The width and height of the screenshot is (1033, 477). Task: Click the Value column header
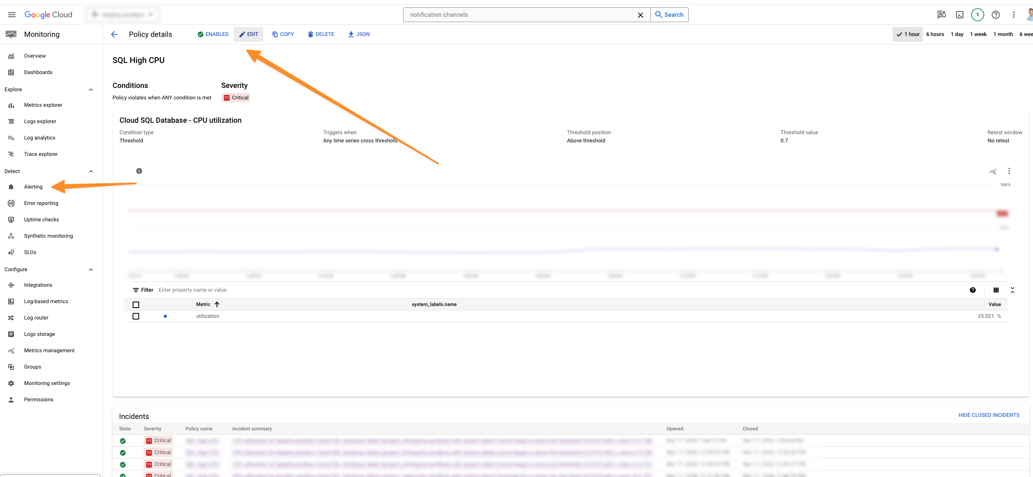(x=995, y=304)
